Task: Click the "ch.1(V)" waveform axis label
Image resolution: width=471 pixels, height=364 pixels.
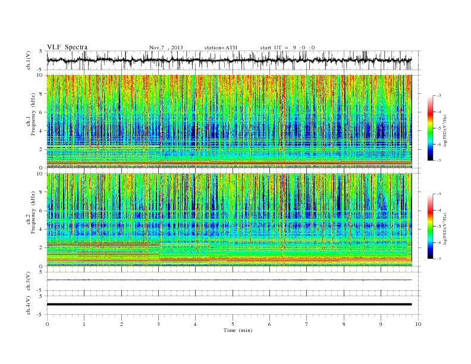Action: [29, 60]
